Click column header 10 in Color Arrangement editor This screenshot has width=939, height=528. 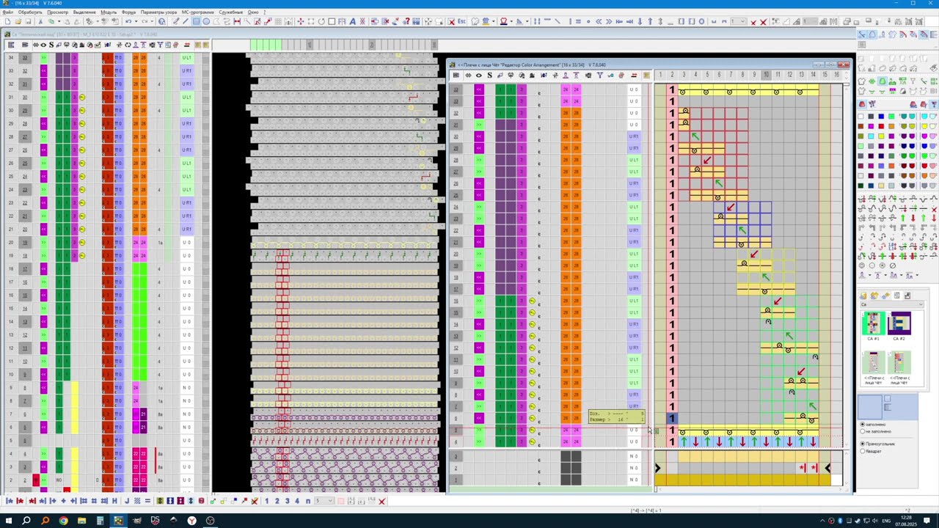(766, 75)
